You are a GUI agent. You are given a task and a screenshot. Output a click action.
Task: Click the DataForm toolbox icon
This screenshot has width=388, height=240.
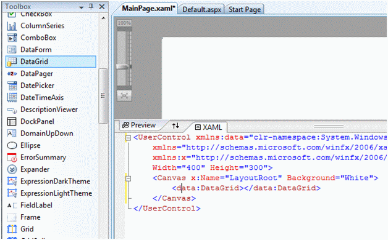(12, 50)
